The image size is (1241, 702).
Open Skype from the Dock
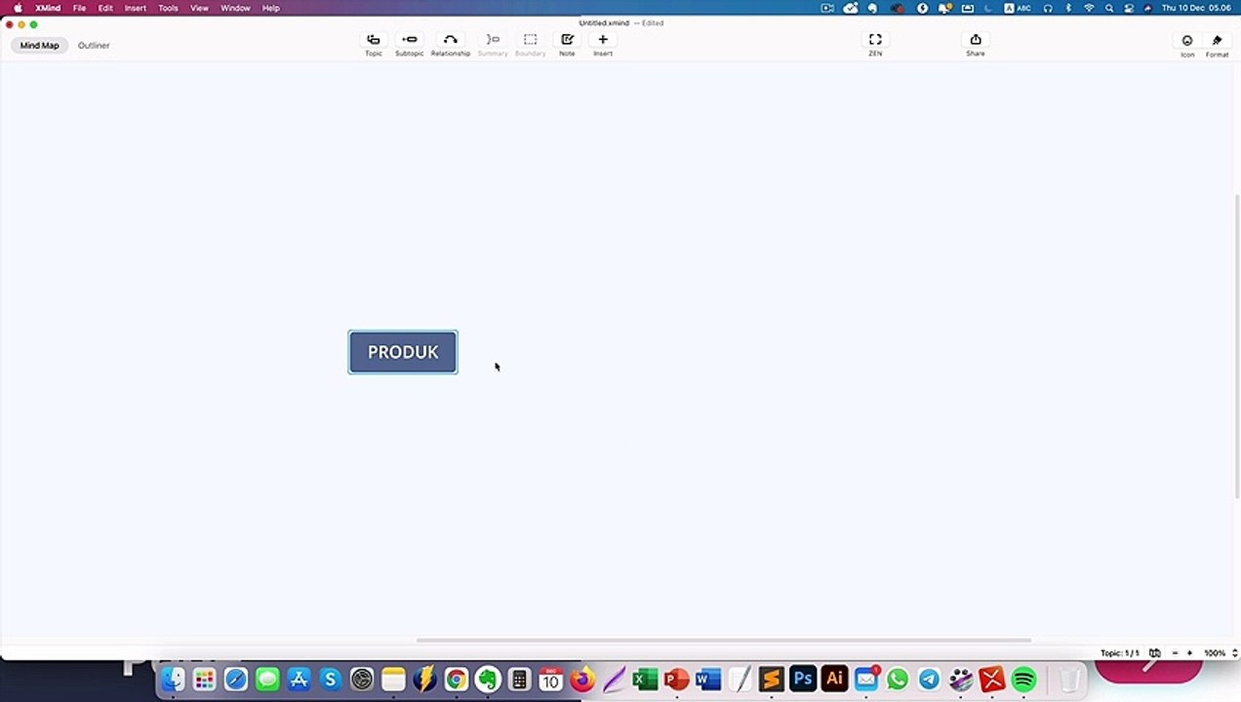click(x=330, y=680)
